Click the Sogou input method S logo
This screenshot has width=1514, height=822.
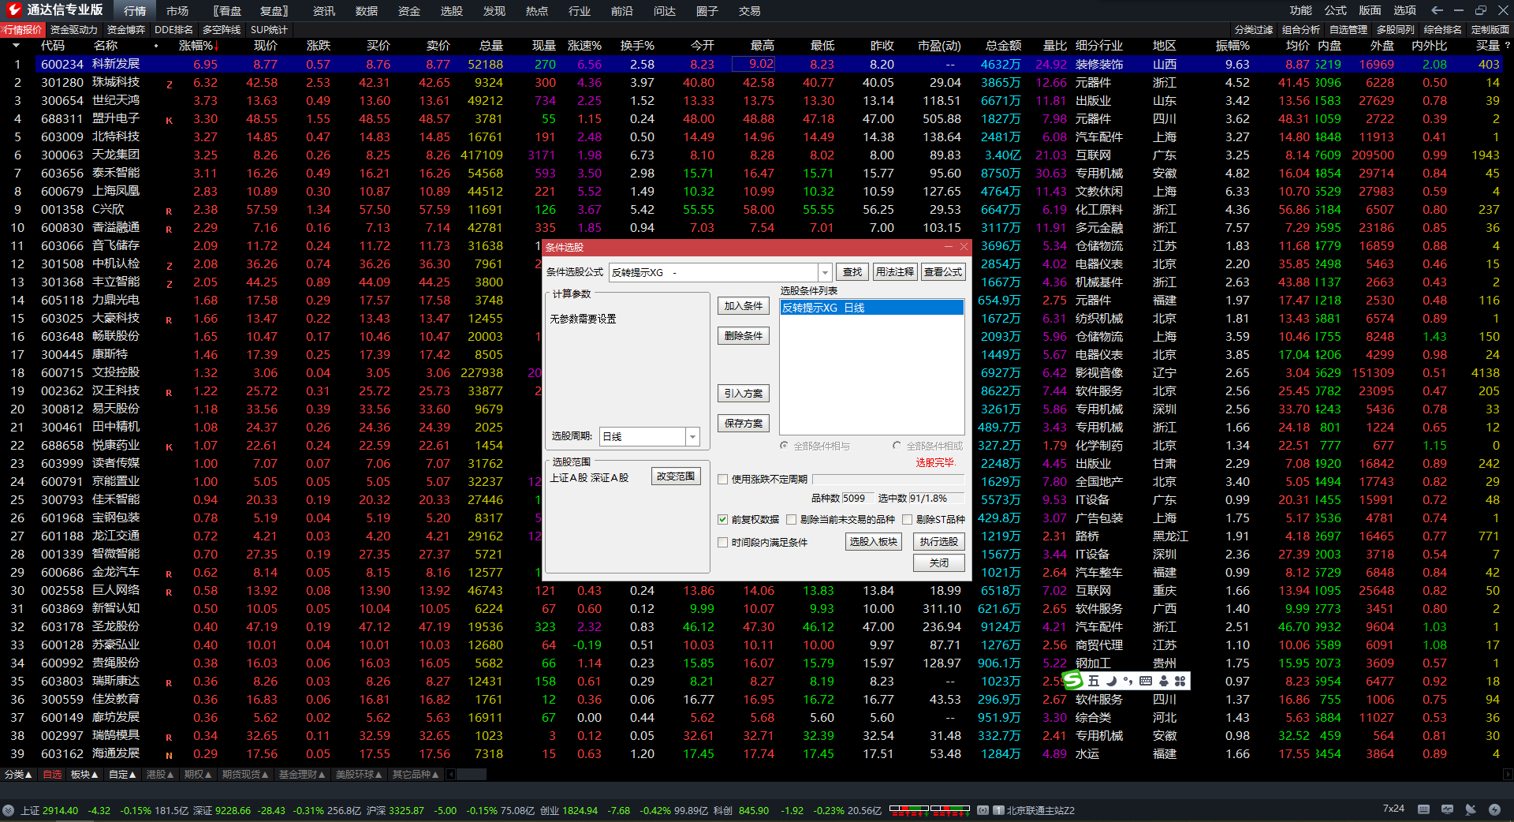pos(1073,681)
